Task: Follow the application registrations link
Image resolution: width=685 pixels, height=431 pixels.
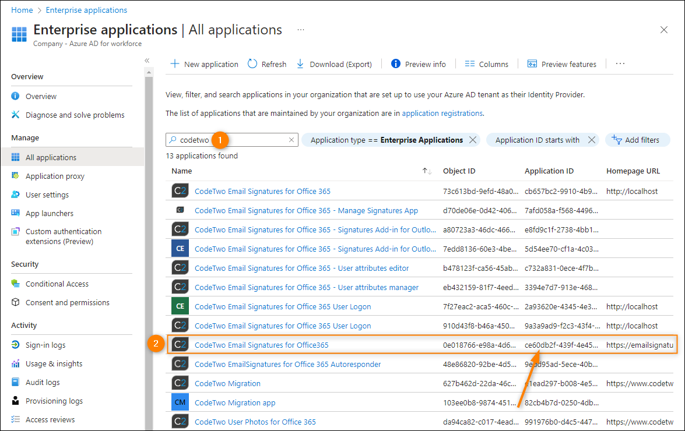Action: click(x=442, y=114)
